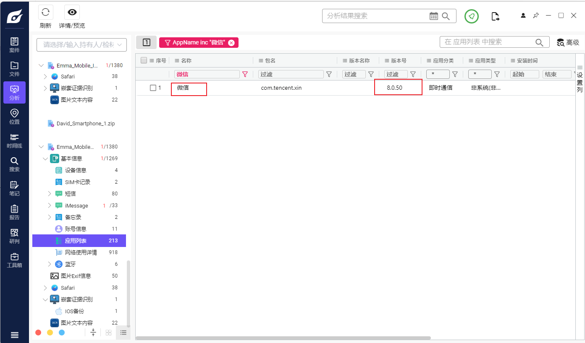Click the 安装时间 column header
The width and height of the screenshot is (585, 343).
click(540, 60)
